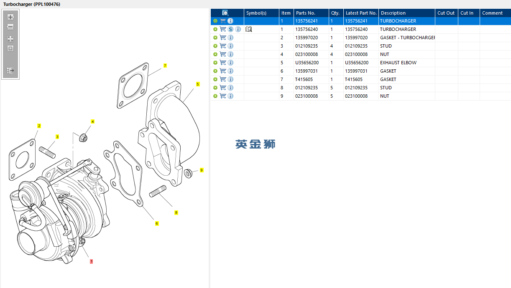This screenshot has height=288, width=511.
Task: Open the book symbol for part 135756240
Action: pyautogui.click(x=248, y=29)
